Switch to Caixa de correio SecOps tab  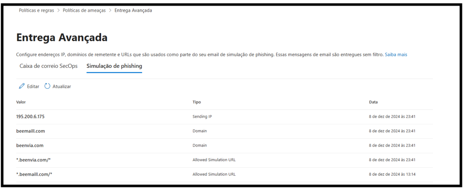click(x=48, y=66)
